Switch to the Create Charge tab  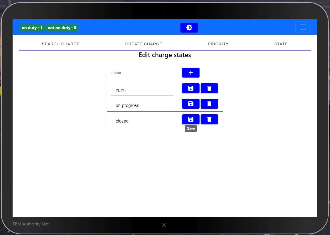[144, 44]
